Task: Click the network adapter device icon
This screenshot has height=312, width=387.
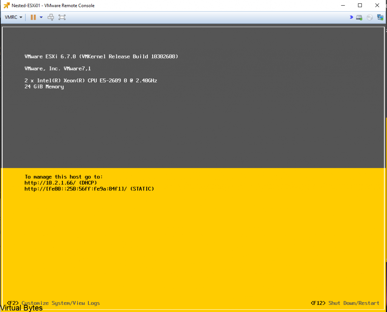Action: click(x=380, y=17)
